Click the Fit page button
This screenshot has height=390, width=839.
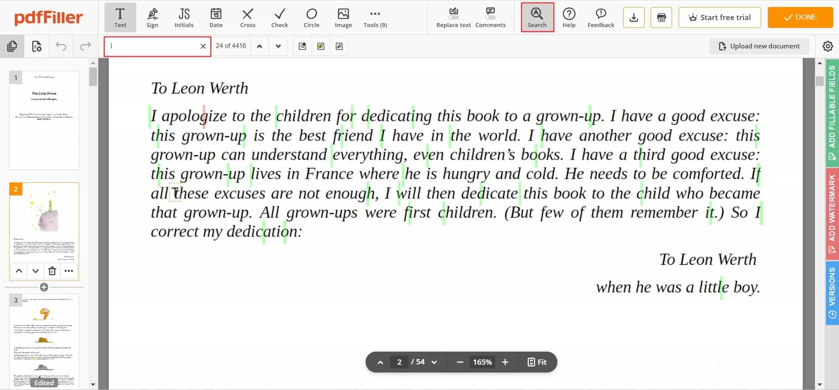(537, 362)
